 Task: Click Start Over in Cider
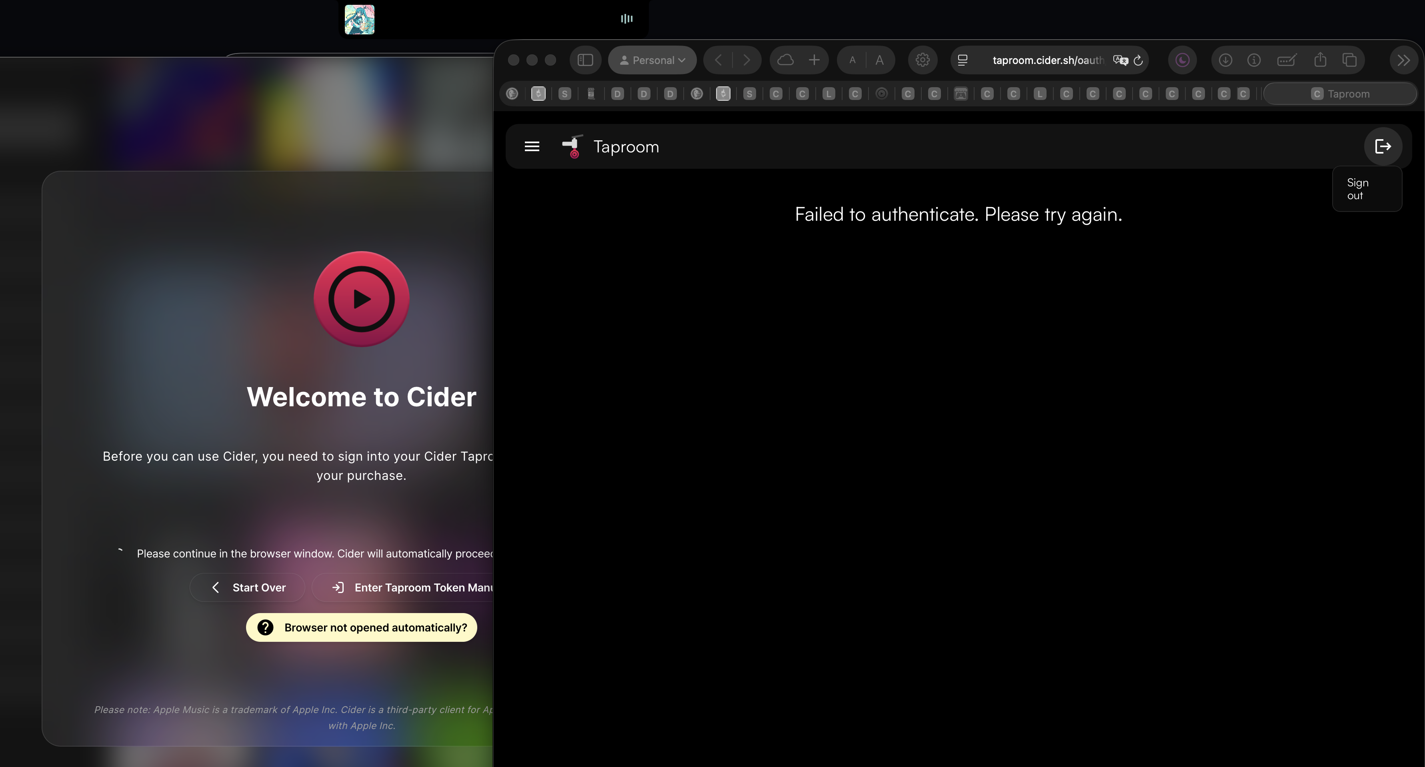248,588
